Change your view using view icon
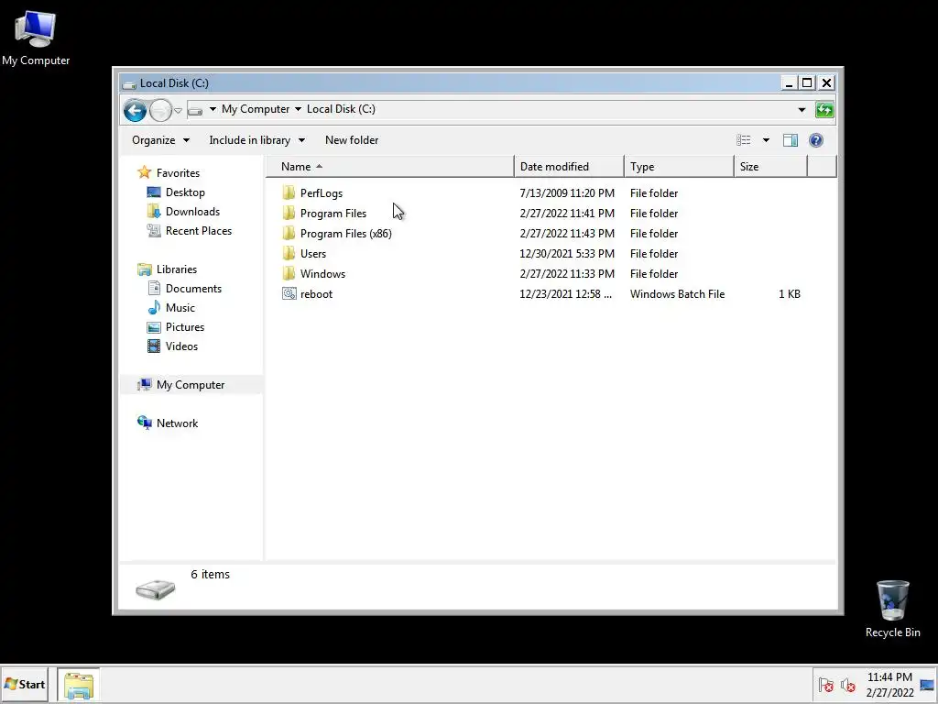The image size is (938, 704). 744,140
